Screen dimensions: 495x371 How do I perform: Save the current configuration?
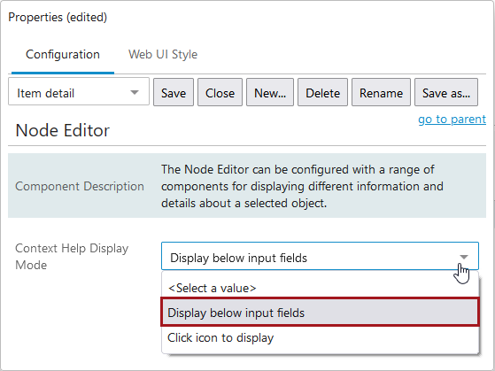pos(174,92)
